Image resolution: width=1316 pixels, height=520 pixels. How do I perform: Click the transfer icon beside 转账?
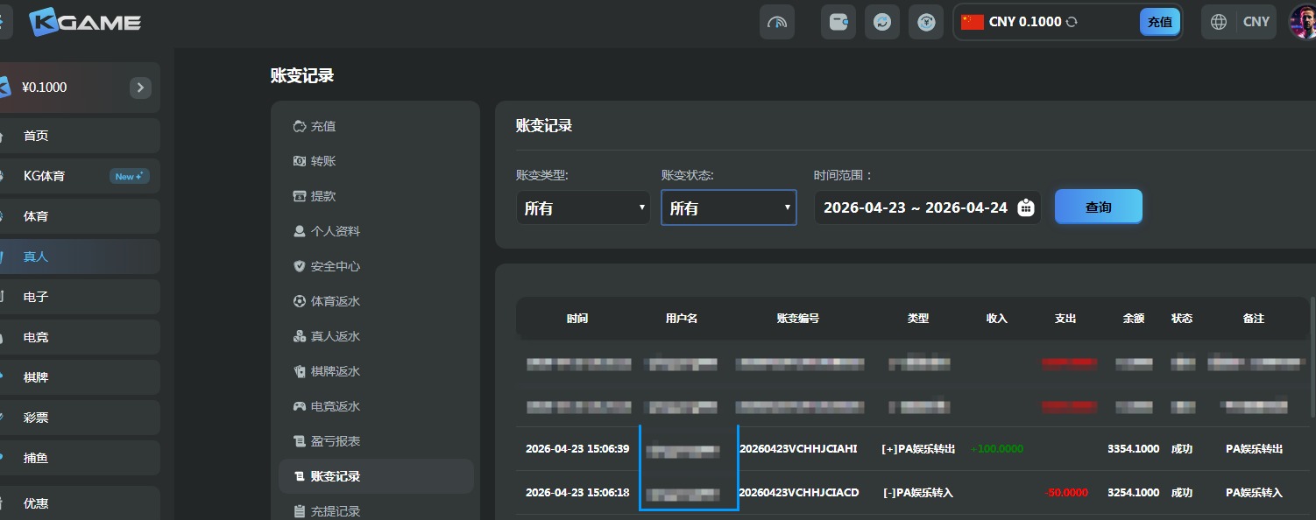pos(300,161)
